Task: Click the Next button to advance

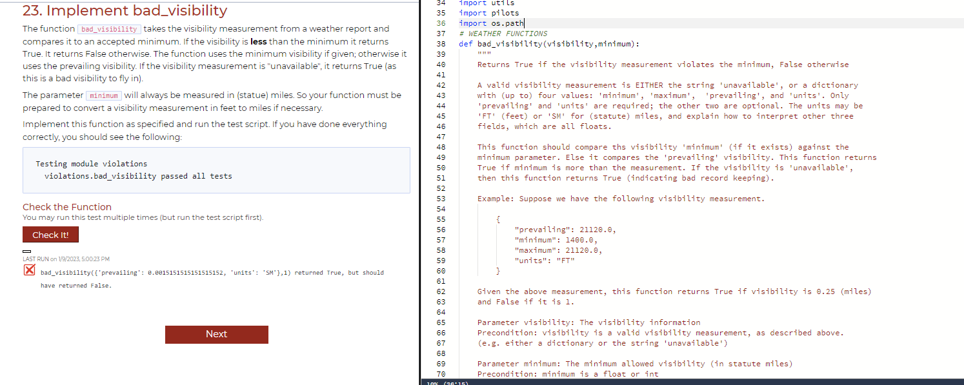Action: coord(216,335)
